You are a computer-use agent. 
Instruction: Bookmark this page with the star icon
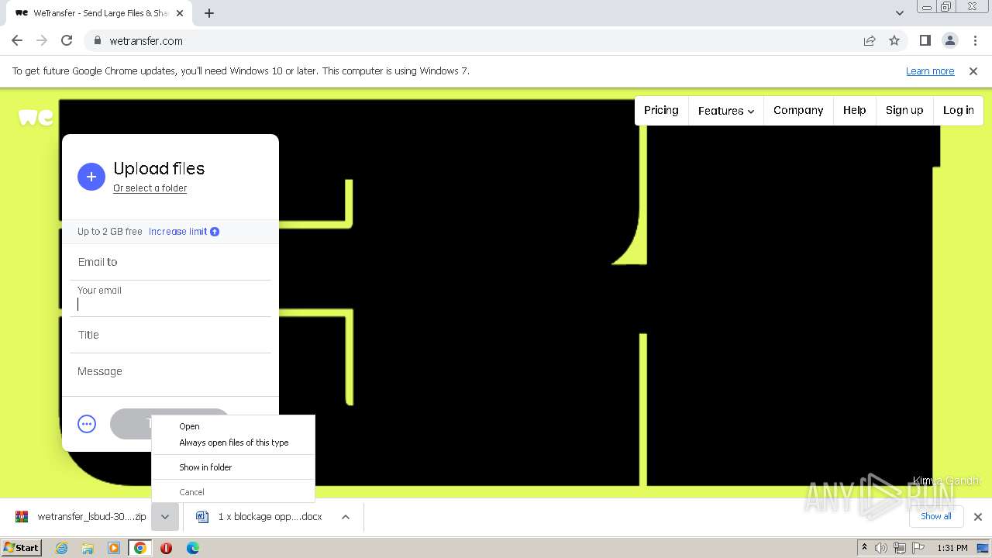[x=894, y=40]
